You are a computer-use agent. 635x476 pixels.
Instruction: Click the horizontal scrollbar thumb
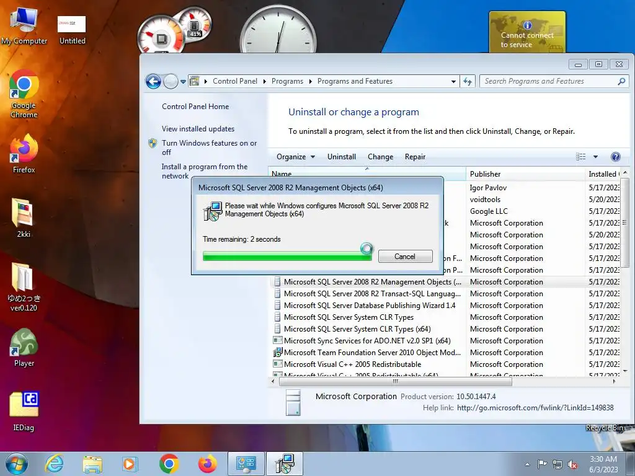click(395, 381)
